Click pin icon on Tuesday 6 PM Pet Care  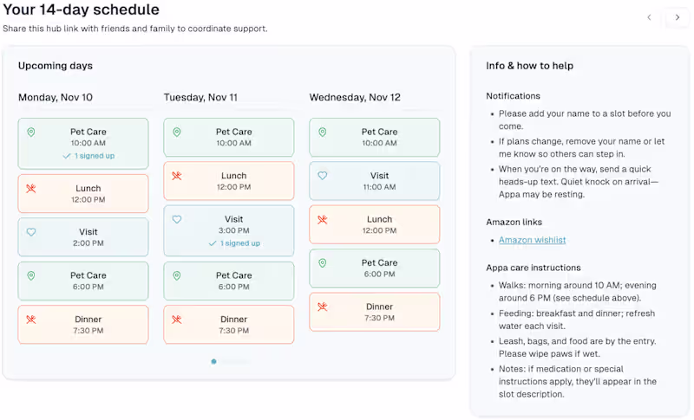(x=177, y=276)
